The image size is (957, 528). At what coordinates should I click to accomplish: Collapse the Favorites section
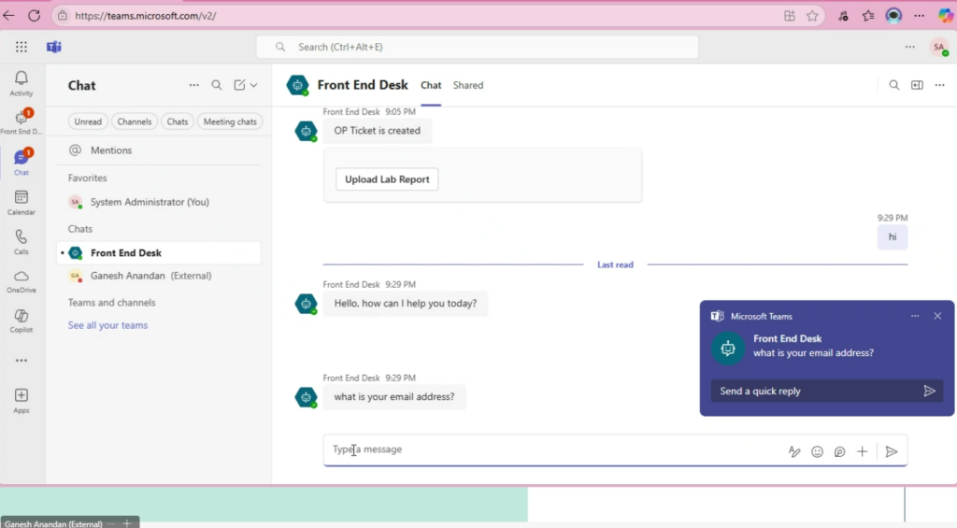pos(87,178)
